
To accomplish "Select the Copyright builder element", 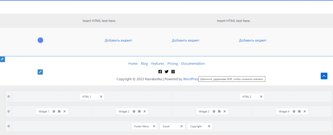I will 200,126.
